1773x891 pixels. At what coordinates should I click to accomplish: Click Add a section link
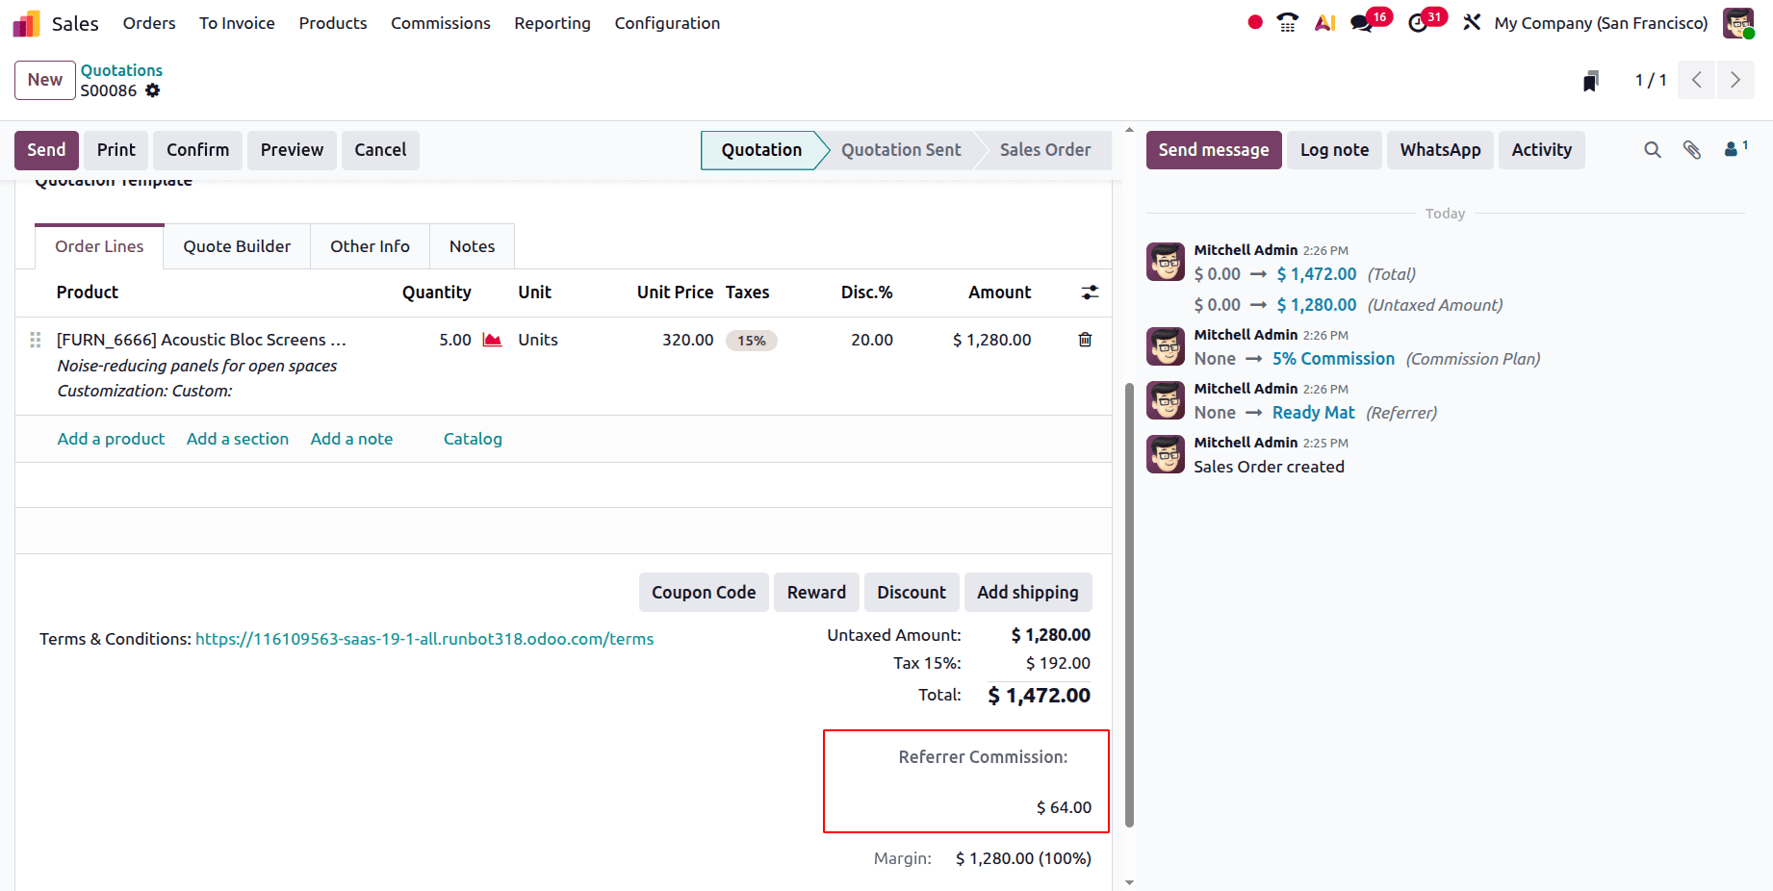(238, 439)
